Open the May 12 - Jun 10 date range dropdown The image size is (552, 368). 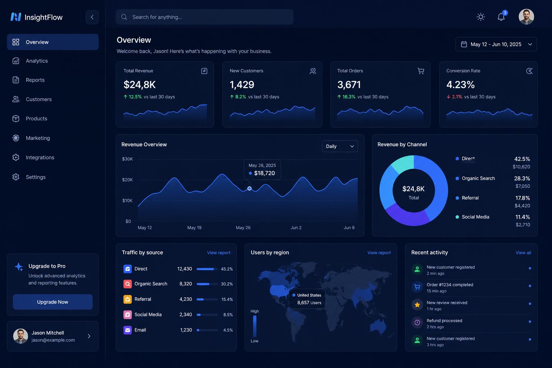pos(496,44)
